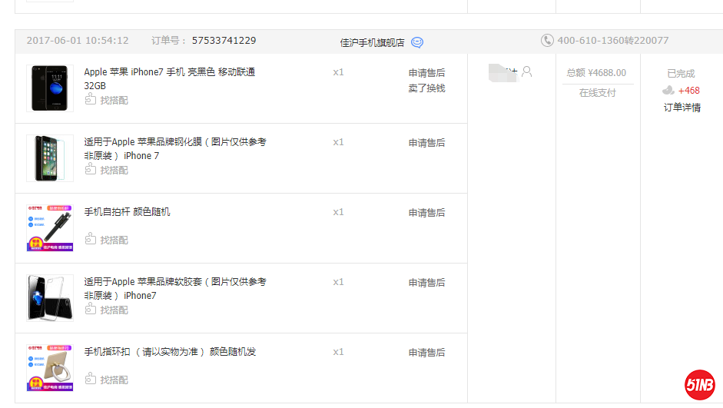Click the 找搭配 bag icon under iPhone7 phone

pos(91,100)
